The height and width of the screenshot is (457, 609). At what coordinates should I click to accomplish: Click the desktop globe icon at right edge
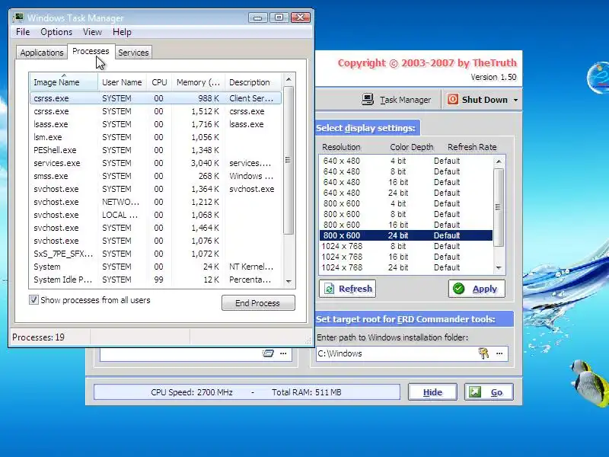click(x=598, y=78)
